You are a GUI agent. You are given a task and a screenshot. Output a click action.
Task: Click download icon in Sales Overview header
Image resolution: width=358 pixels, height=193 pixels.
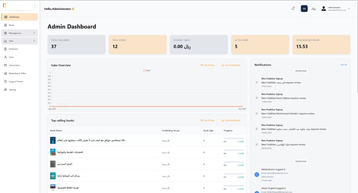tap(223, 65)
